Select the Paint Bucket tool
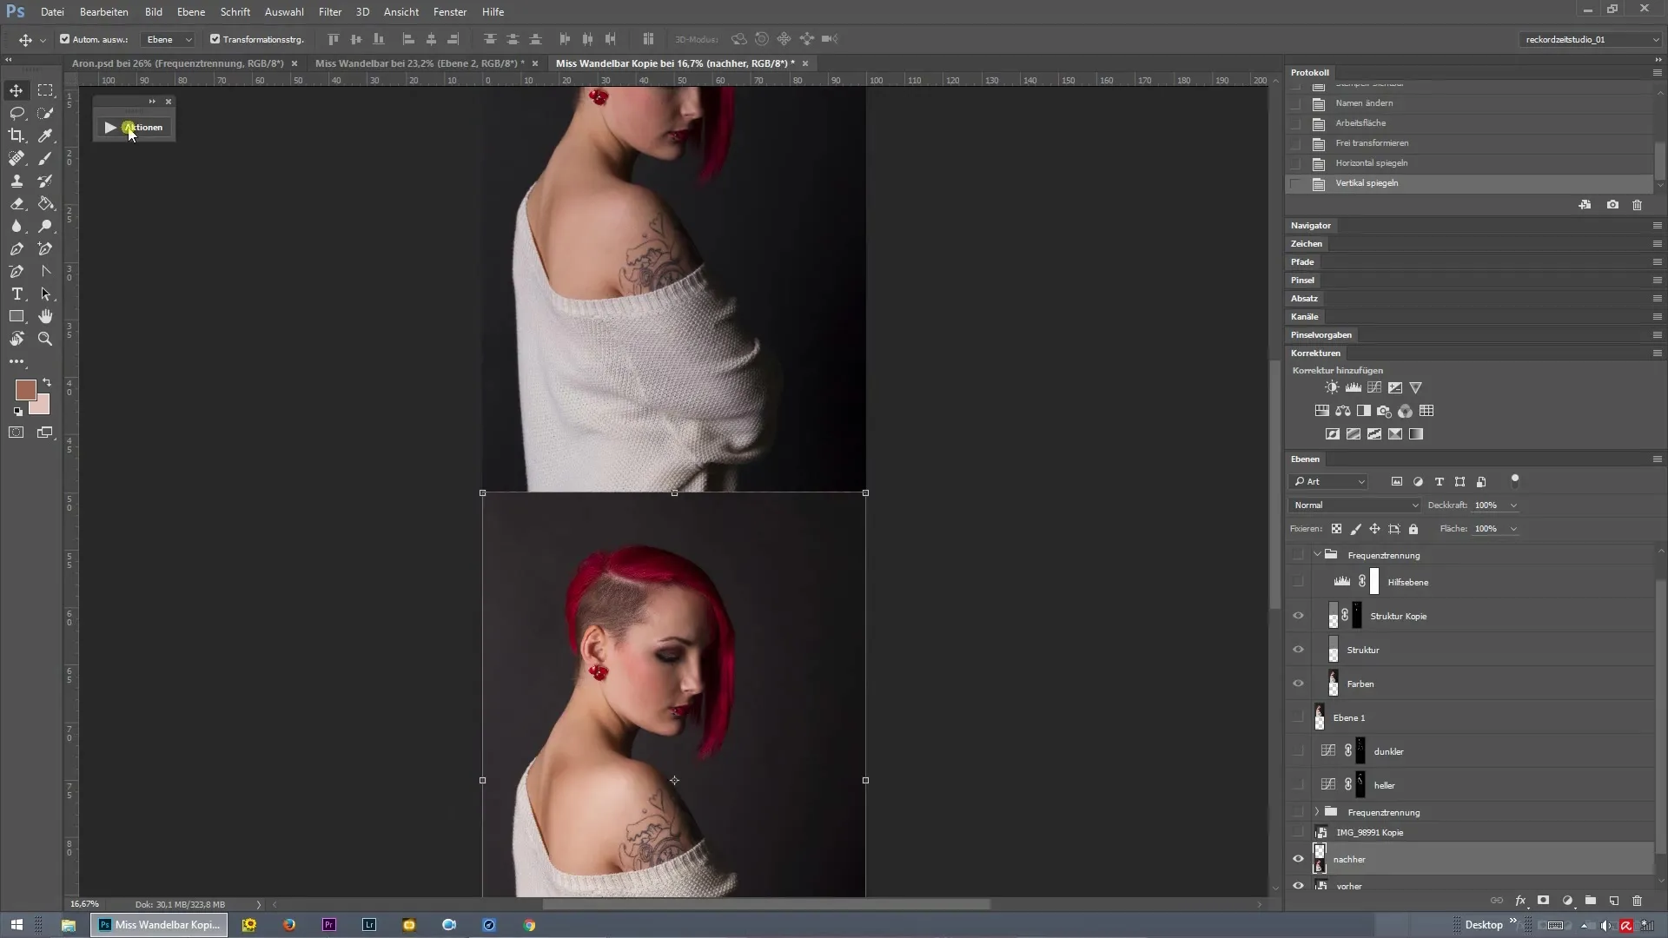Image resolution: width=1668 pixels, height=938 pixels. click(45, 203)
